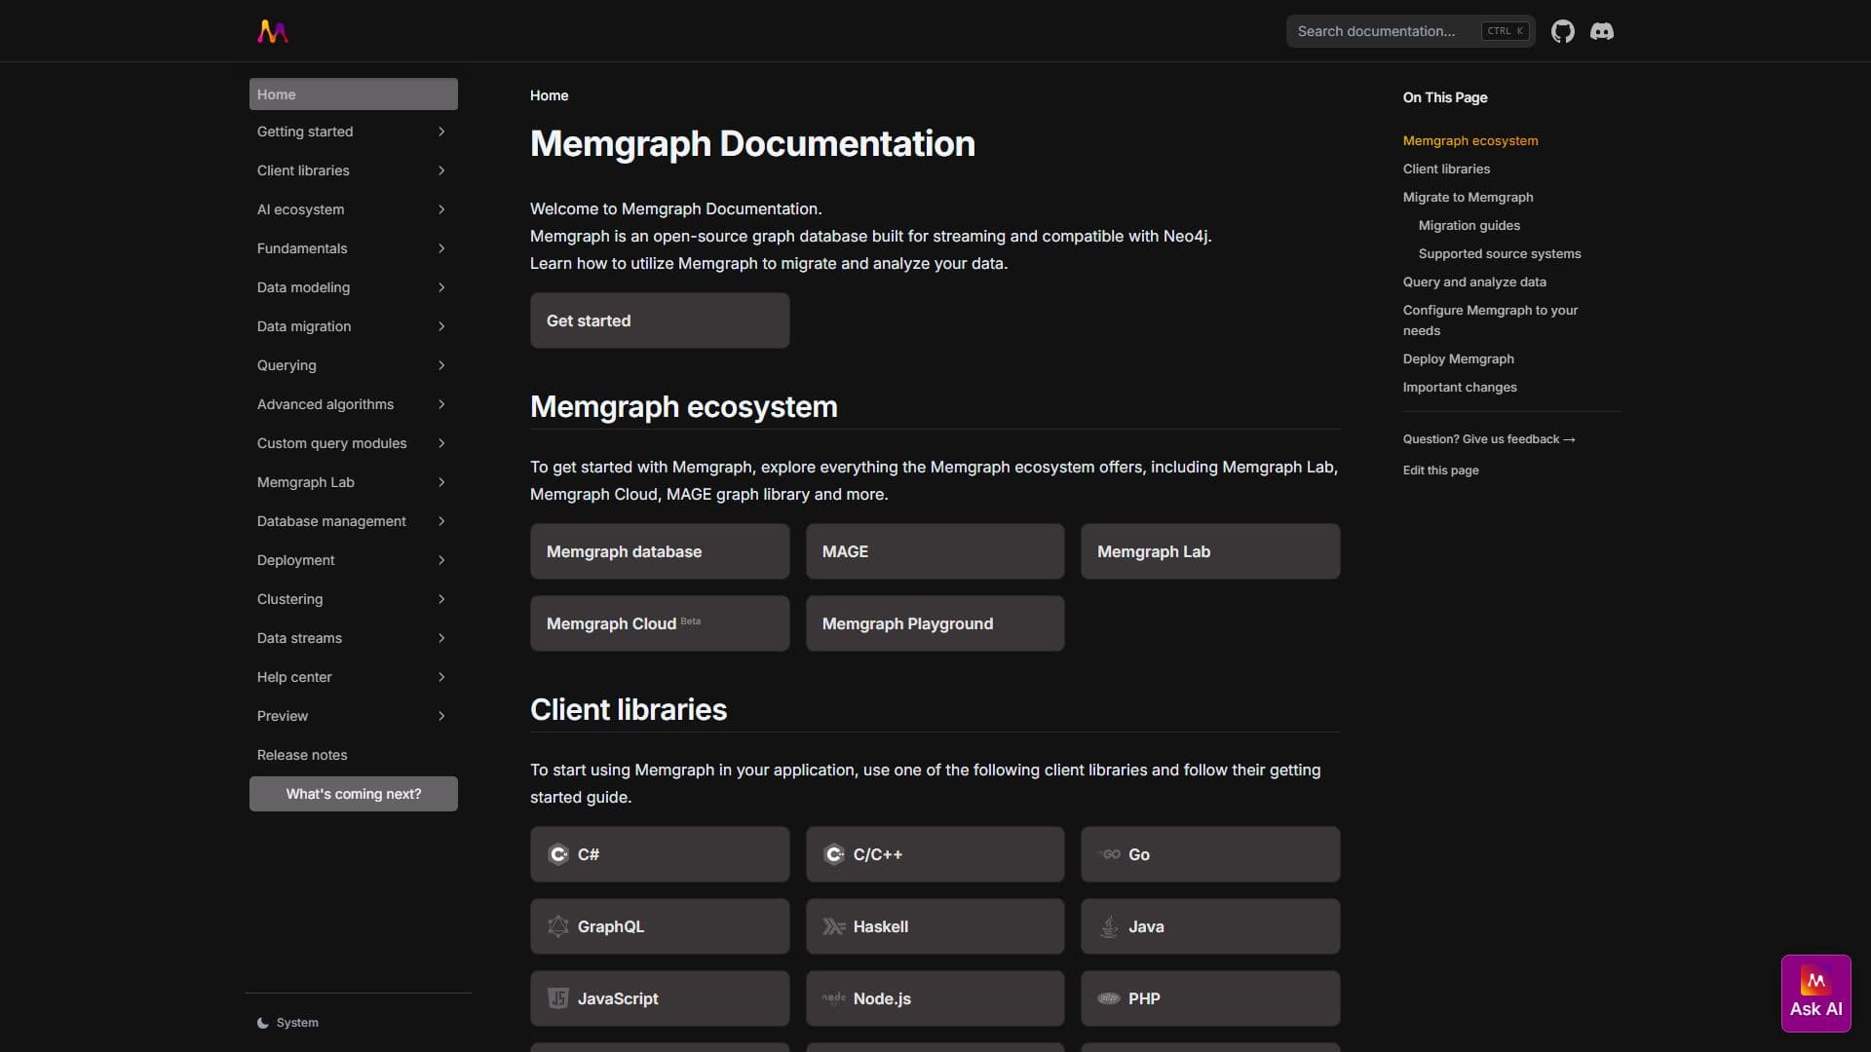Open the Memgraph database card
Screen dimensions: 1871x1052
[660, 551]
